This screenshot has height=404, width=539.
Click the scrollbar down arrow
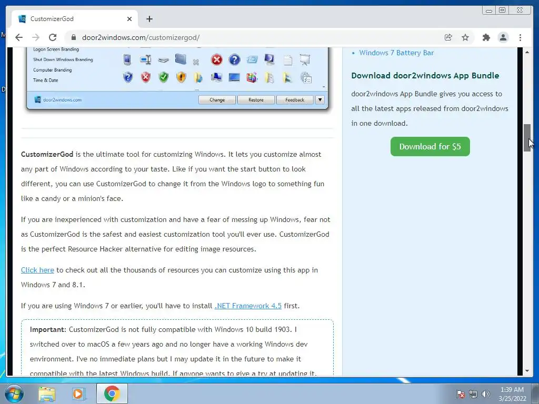pos(527,371)
